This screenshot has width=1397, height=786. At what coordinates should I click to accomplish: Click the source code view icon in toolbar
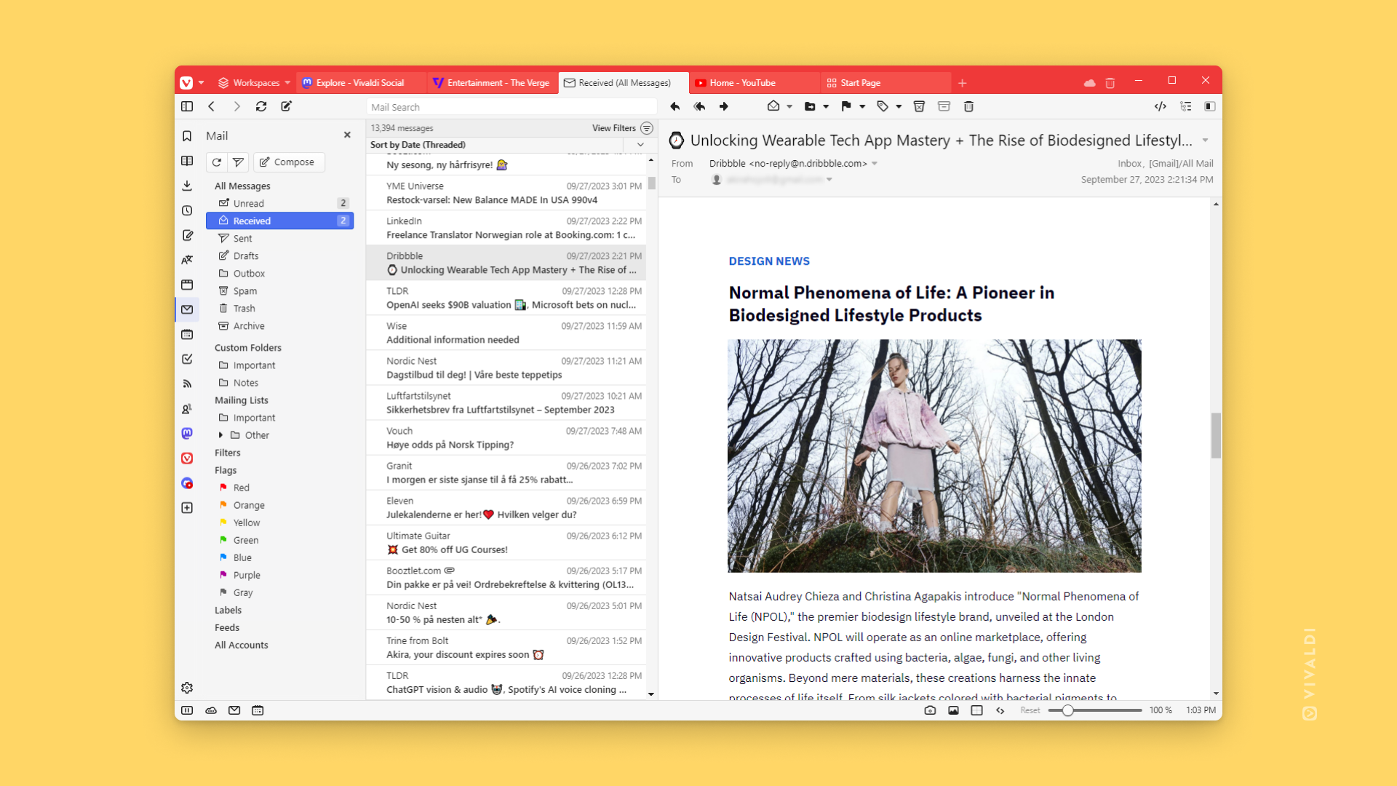pyautogui.click(x=1160, y=106)
